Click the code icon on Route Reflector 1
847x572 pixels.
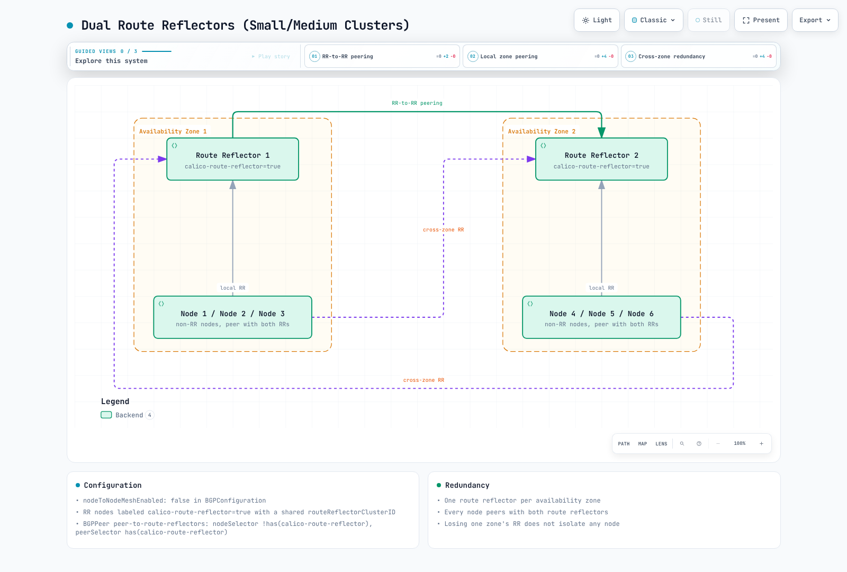[x=174, y=146]
